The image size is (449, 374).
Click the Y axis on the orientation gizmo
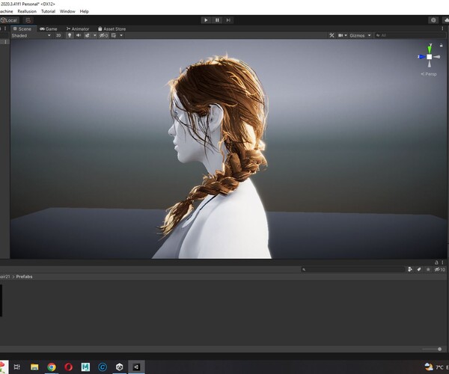pos(430,49)
